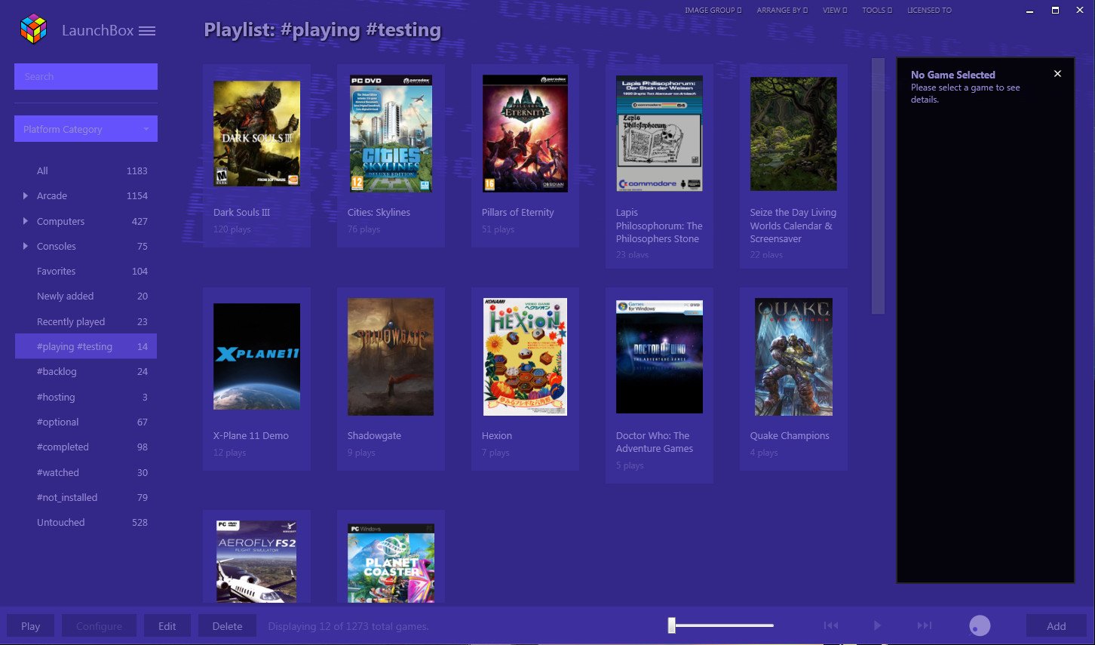Select the #backlog playlist
The height and width of the screenshot is (645, 1095).
click(x=86, y=372)
